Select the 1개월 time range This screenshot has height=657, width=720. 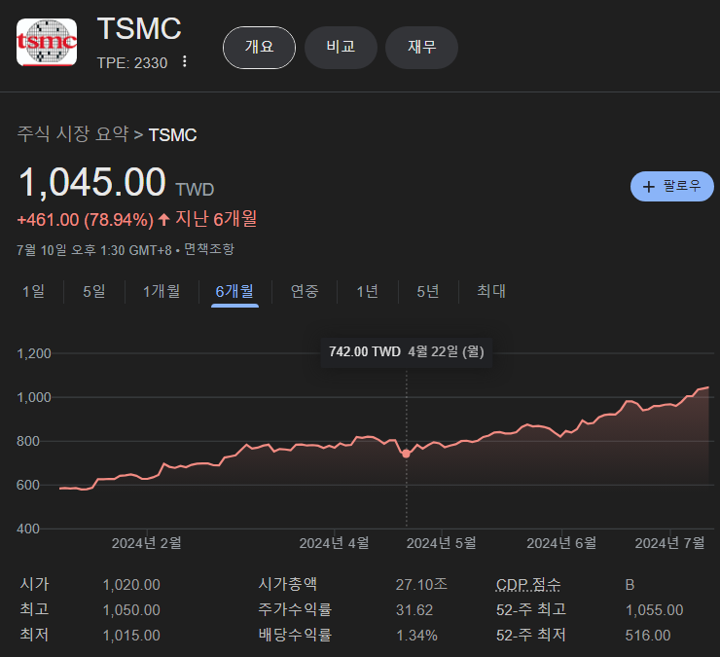[162, 291]
